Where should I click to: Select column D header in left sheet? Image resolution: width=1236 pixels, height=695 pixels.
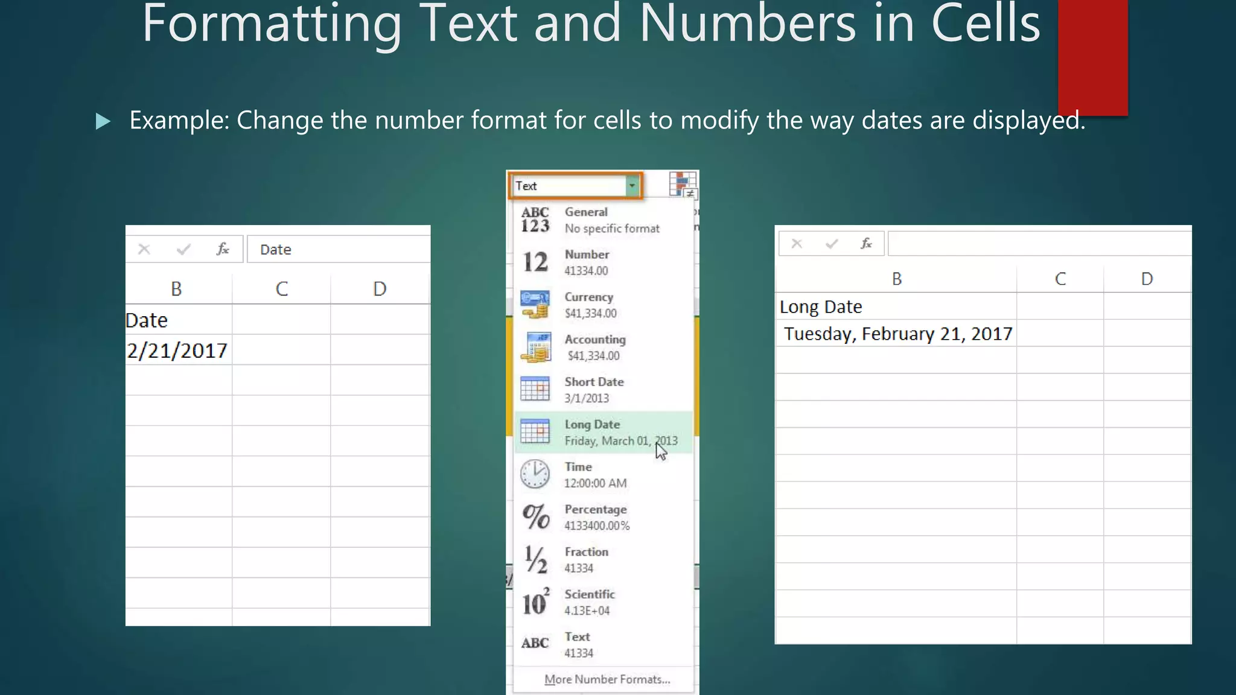pyautogui.click(x=380, y=289)
